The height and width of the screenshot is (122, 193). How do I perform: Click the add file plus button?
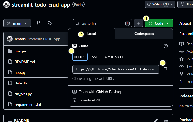pyautogui.click(x=138, y=23)
